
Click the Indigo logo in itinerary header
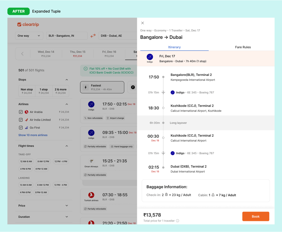tap(150, 57)
